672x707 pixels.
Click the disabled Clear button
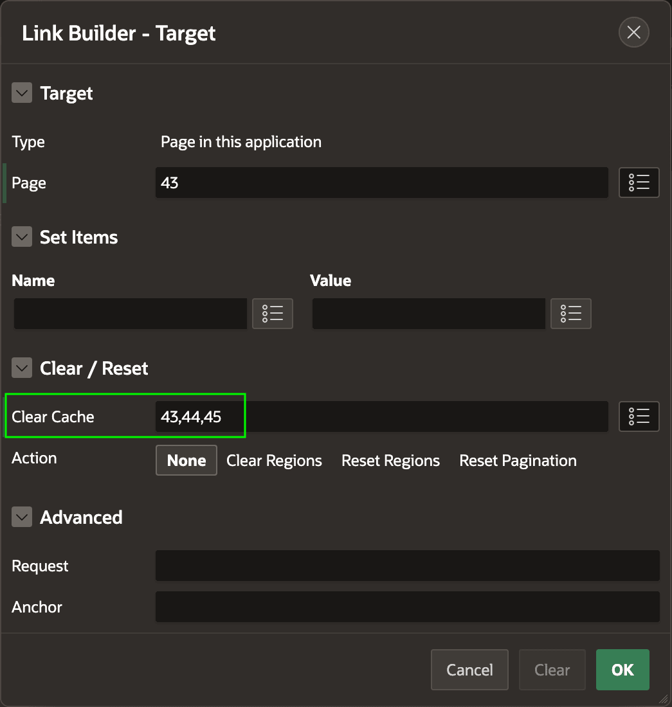pos(552,670)
